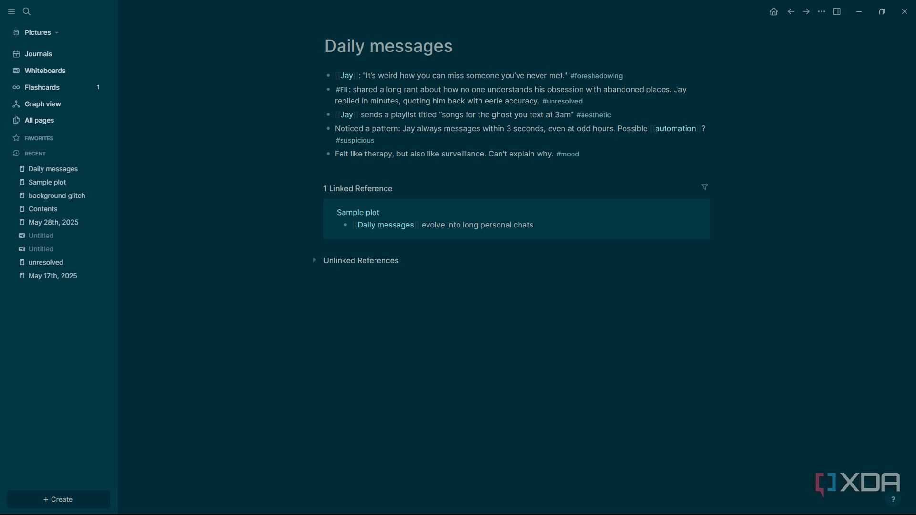The width and height of the screenshot is (916, 515).
Task: Click the Flashcards count badge 1
Action: pos(98,87)
